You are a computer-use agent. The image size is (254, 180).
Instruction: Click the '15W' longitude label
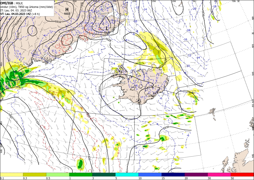point(154,1)
